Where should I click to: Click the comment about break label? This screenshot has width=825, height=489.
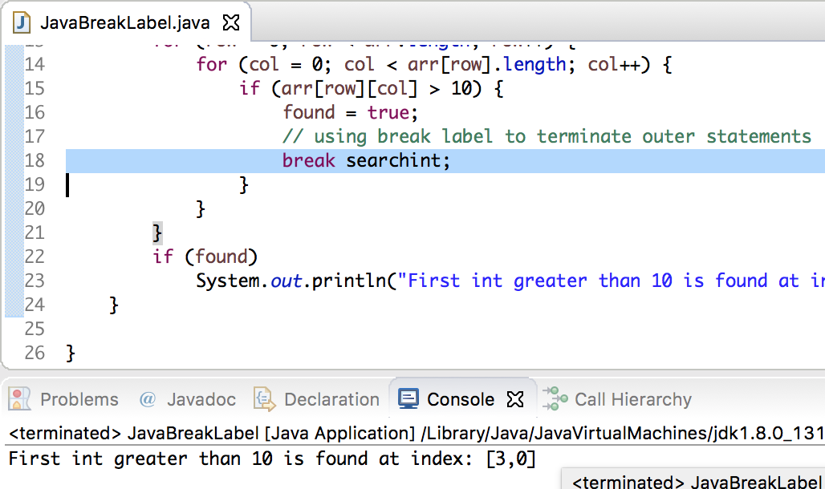(547, 137)
